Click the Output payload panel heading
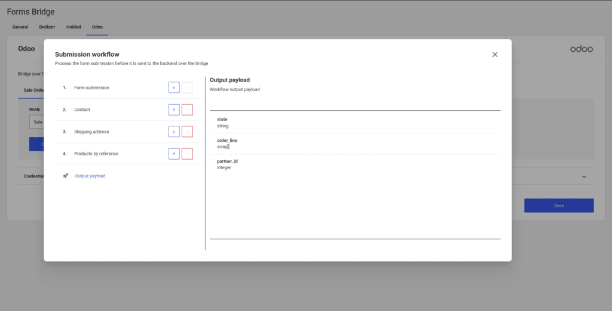The image size is (612, 311). coord(229,80)
